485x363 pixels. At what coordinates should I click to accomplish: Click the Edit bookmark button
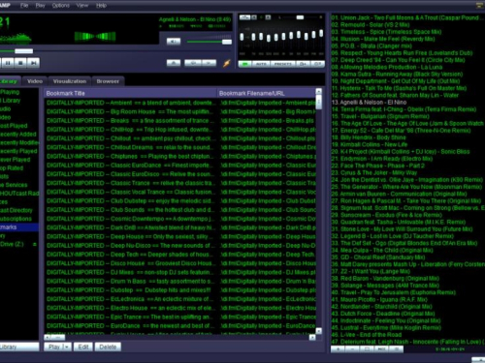pos(83,347)
